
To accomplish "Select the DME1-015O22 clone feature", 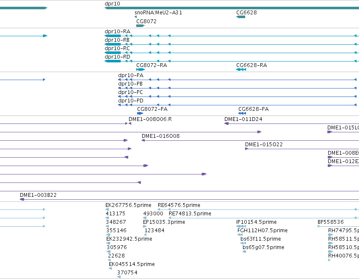I will coord(302,149).
